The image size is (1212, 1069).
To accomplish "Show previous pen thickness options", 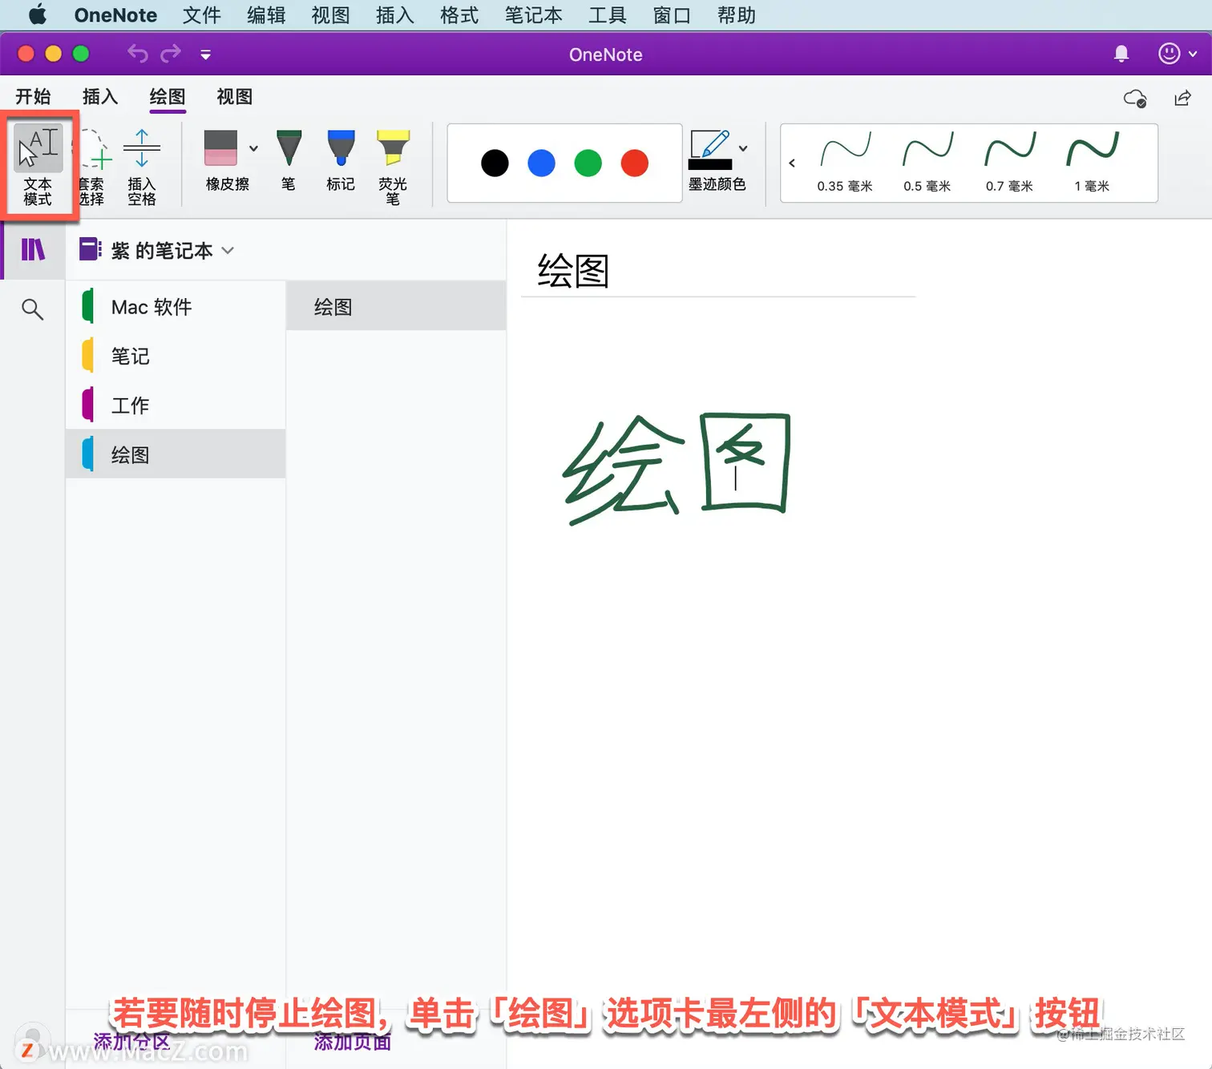I will coord(792,163).
